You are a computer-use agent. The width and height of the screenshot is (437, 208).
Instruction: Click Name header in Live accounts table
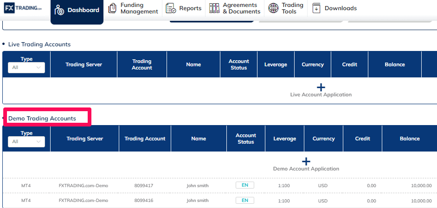coord(193,64)
